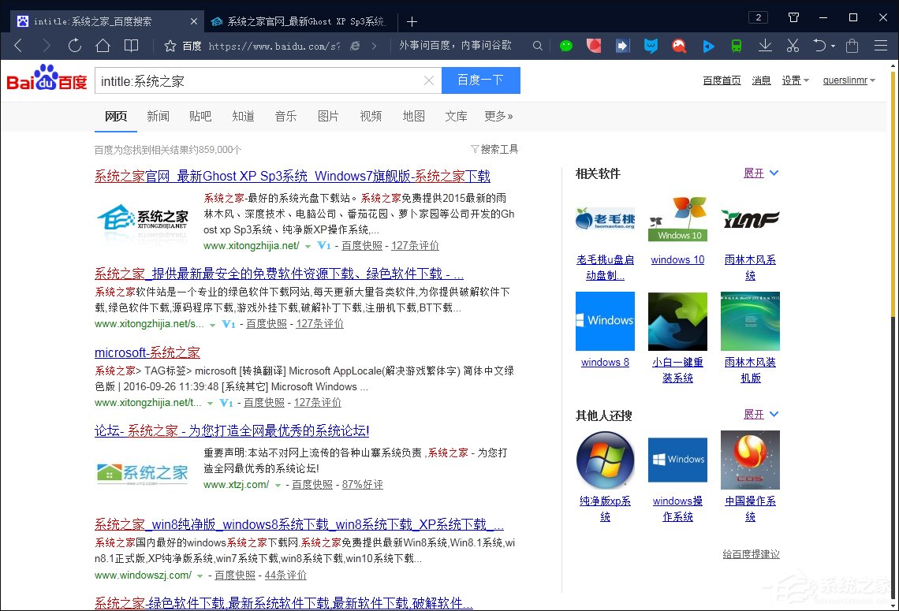The height and width of the screenshot is (611, 899).
Task: Open the green train ticket toolbar icon
Action: (x=736, y=46)
